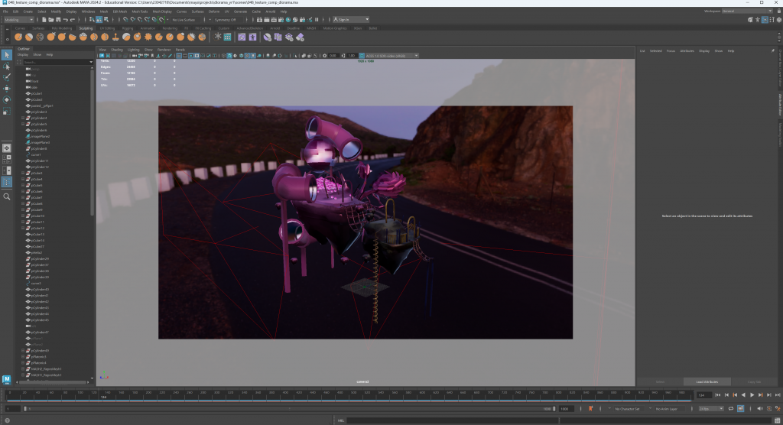The height and width of the screenshot is (425, 783).
Task: Click the Outliner search field
Action: [x=56, y=62]
